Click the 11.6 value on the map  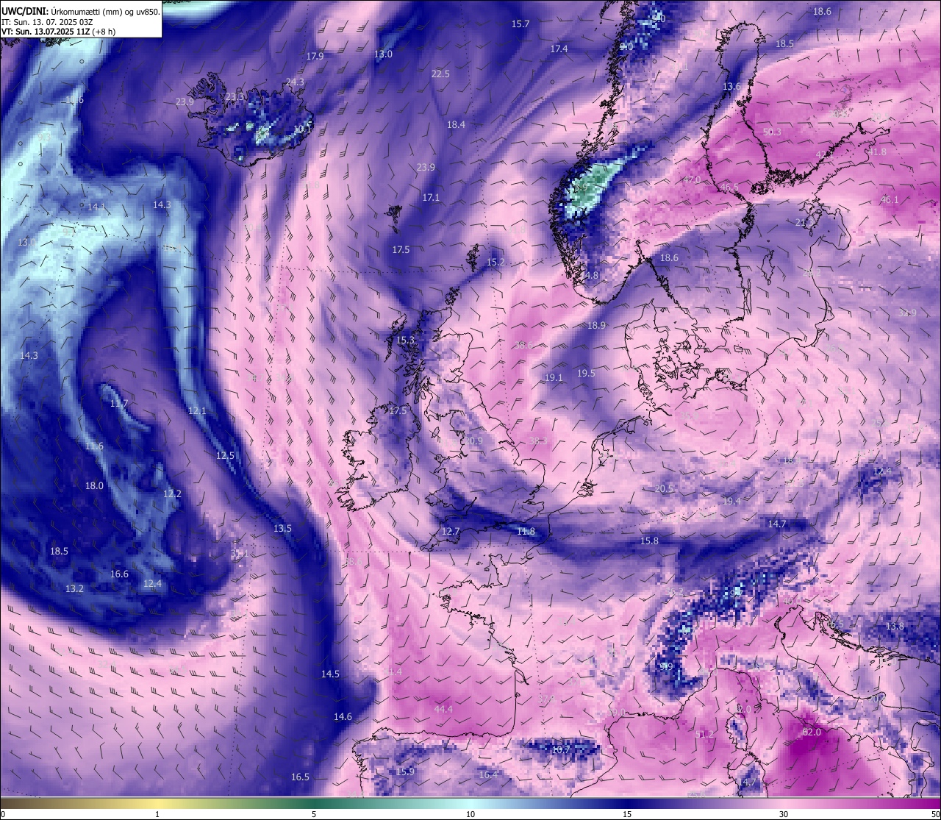tap(94, 446)
